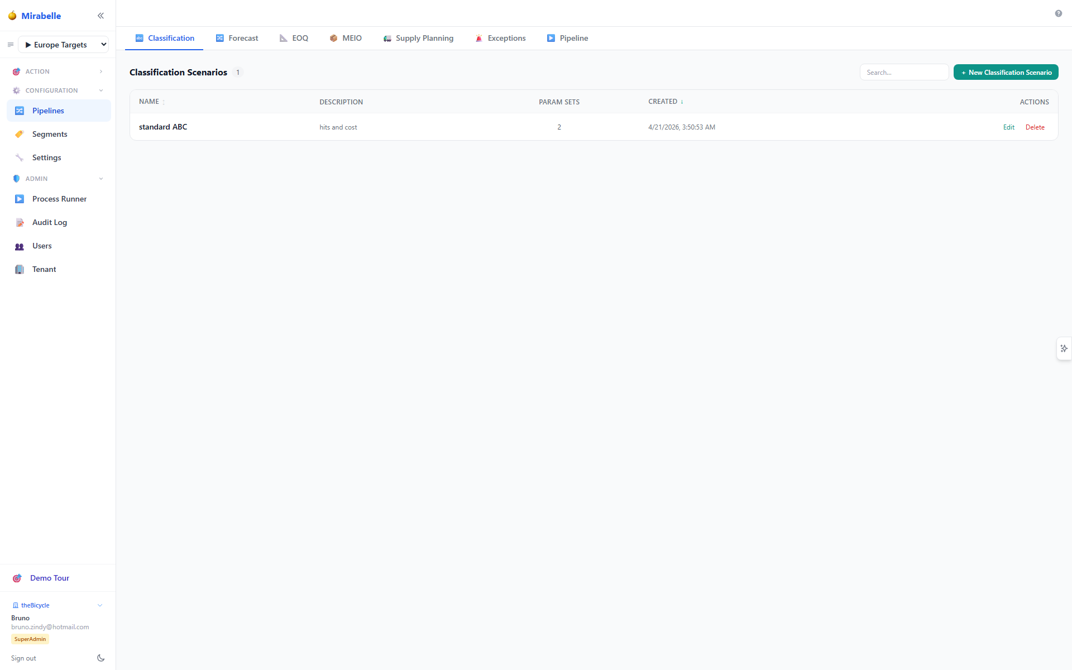Click the Segments tag icon
This screenshot has height=670, width=1072.
click(x=20, y=134)
